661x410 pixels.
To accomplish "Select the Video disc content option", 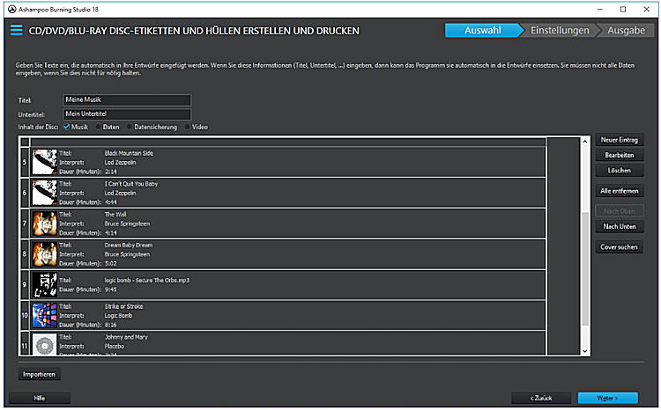I will (188, 127).
